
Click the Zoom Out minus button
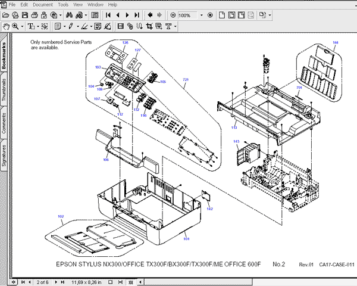coord(173,15)
